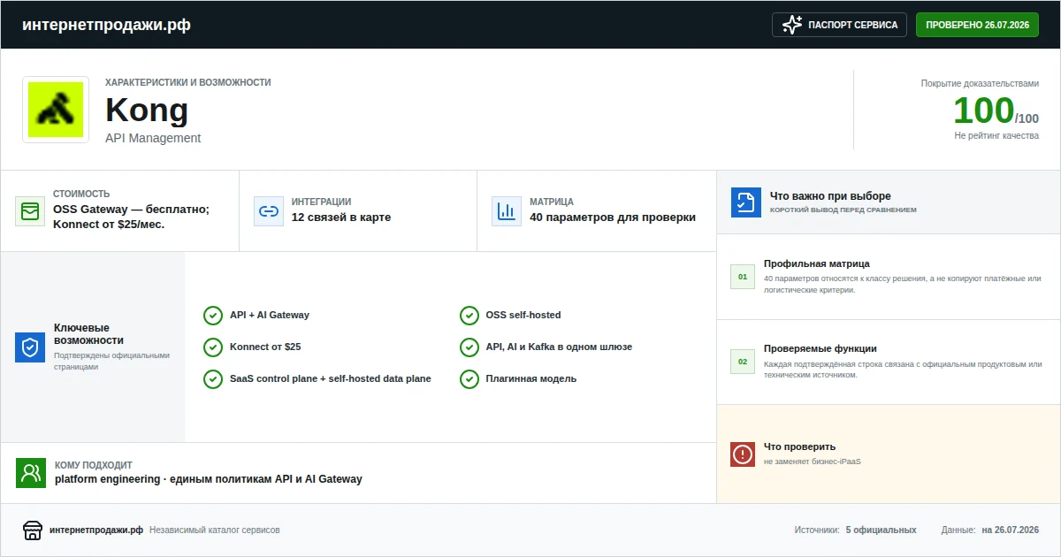
Task: Click the ПРОВЕРЕНО 26.07.2026 badge
Action: 977,25
